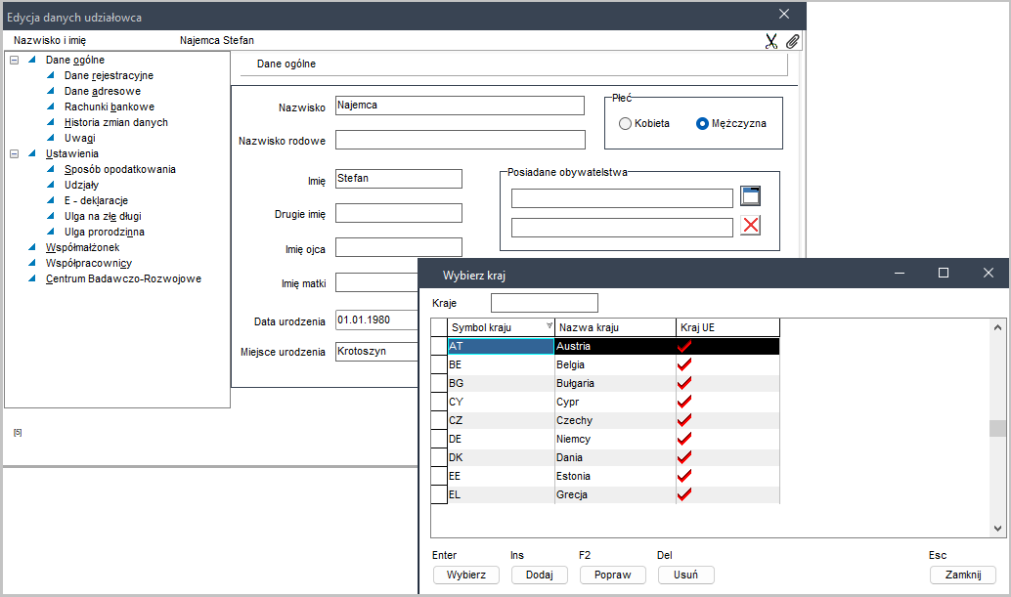Click the red X delete citizenship icon

pyautogui.click(x=751, y=226)
